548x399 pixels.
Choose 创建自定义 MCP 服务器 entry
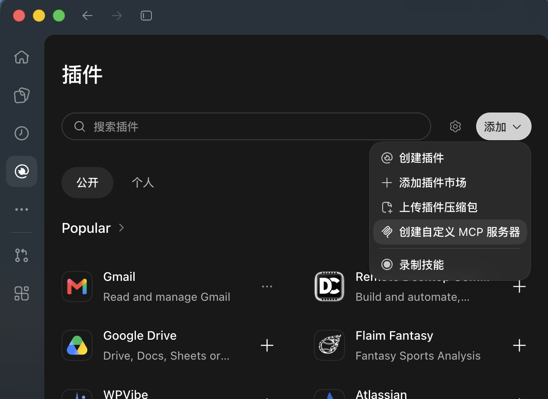450,232
